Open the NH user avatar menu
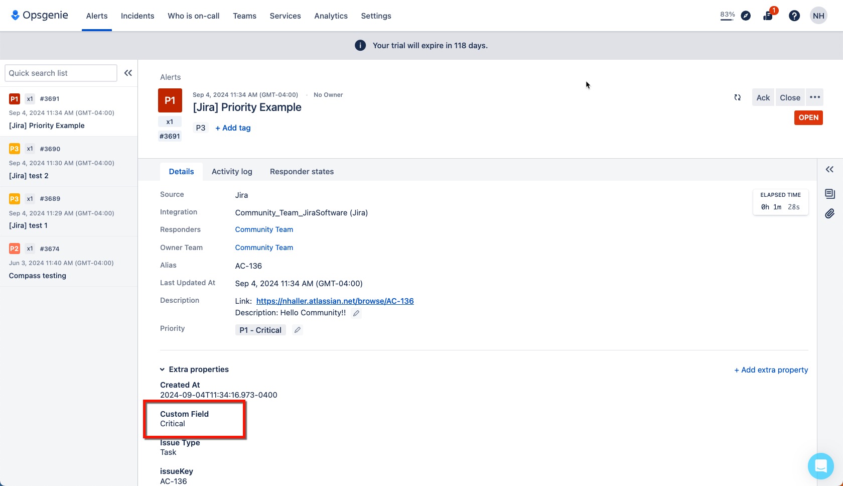 818,16
